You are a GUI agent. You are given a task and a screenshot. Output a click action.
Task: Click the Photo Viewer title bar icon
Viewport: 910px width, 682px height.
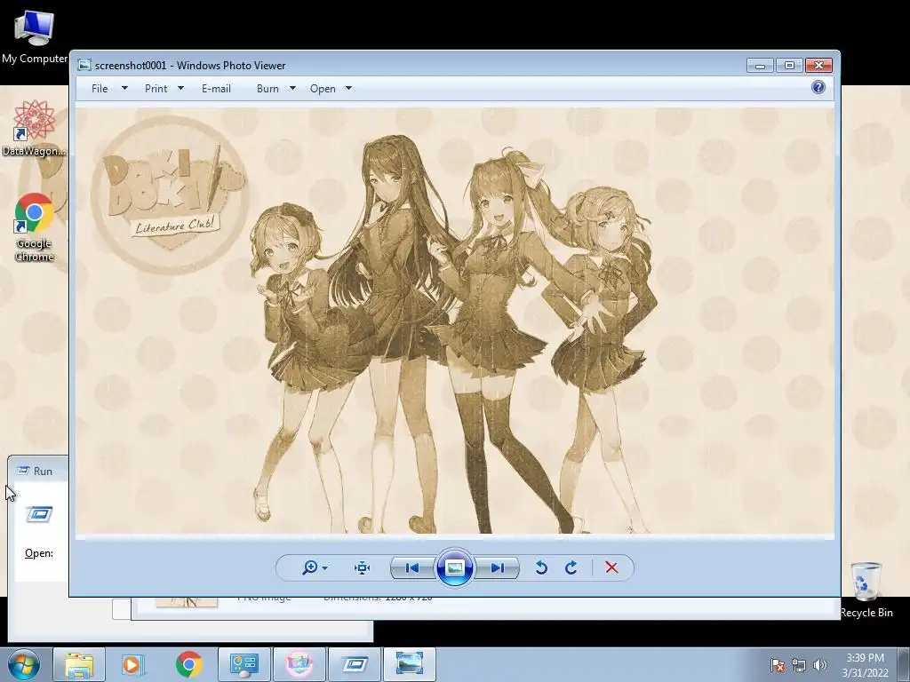pos(84,65)
